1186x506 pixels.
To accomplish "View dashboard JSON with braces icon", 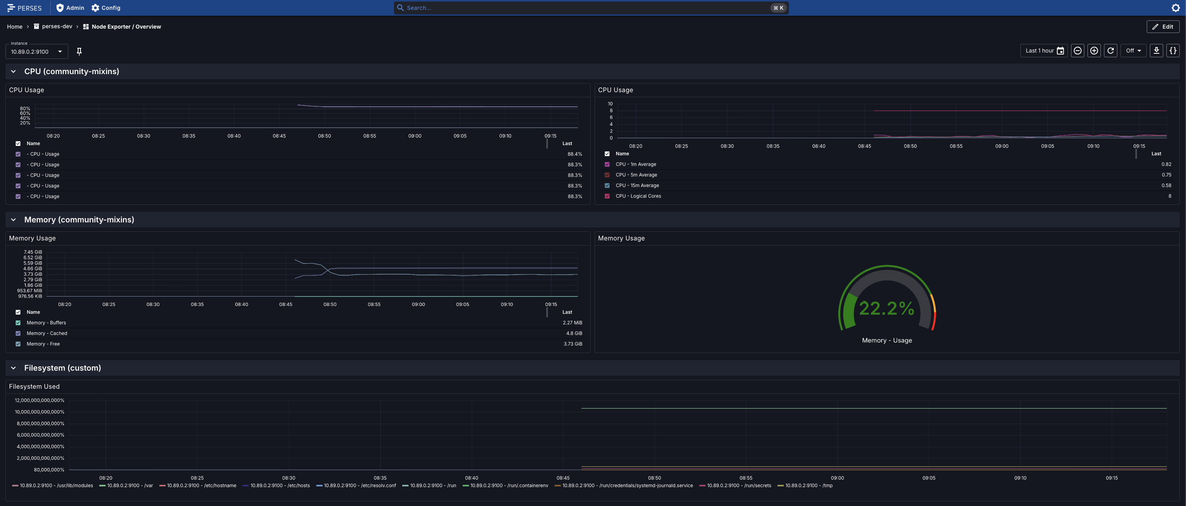I will pyautogui.click(x=1173, y=51).
